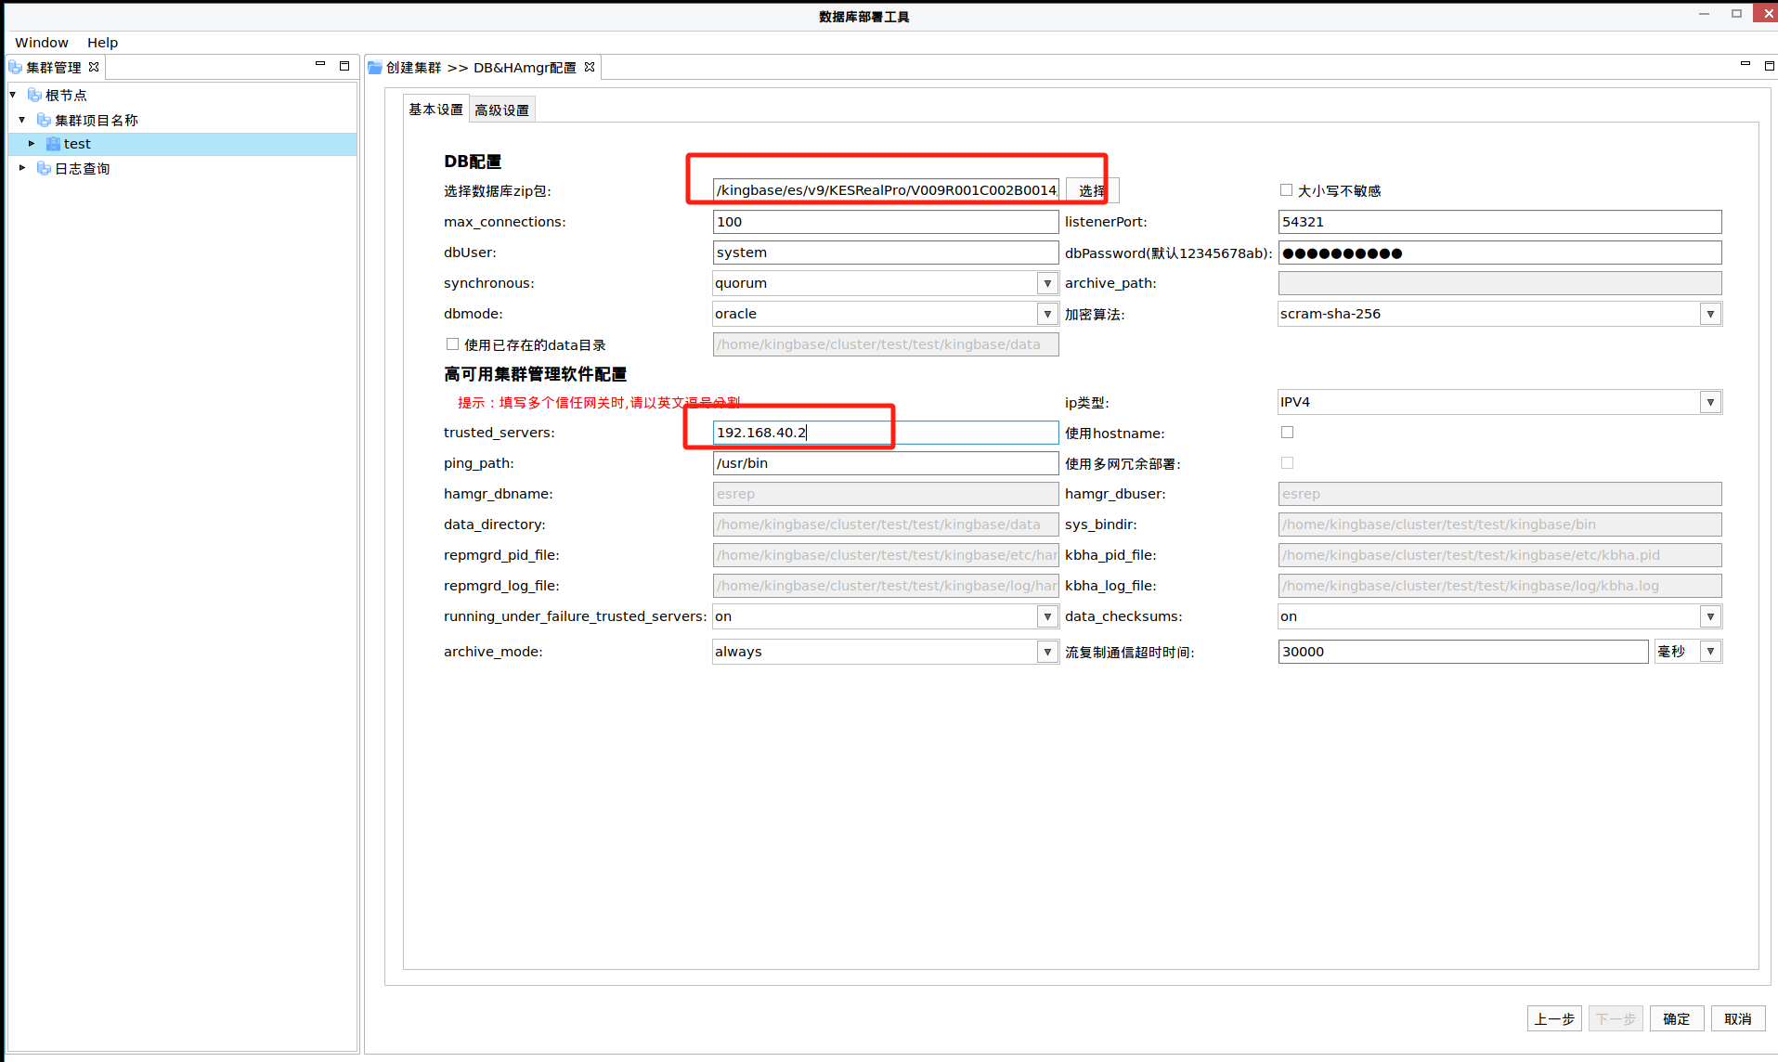Open the dbmode dropdown
Viewport: 1778px width, 1062px height.
pyautogui.click(x=1047, y=314)
